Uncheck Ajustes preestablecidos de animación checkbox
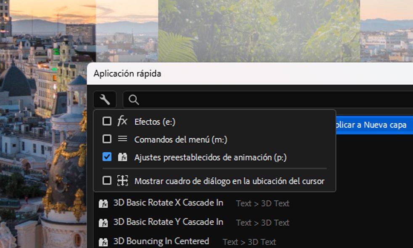413x248 pixels. pyautogui.click(x=107, y=157)
